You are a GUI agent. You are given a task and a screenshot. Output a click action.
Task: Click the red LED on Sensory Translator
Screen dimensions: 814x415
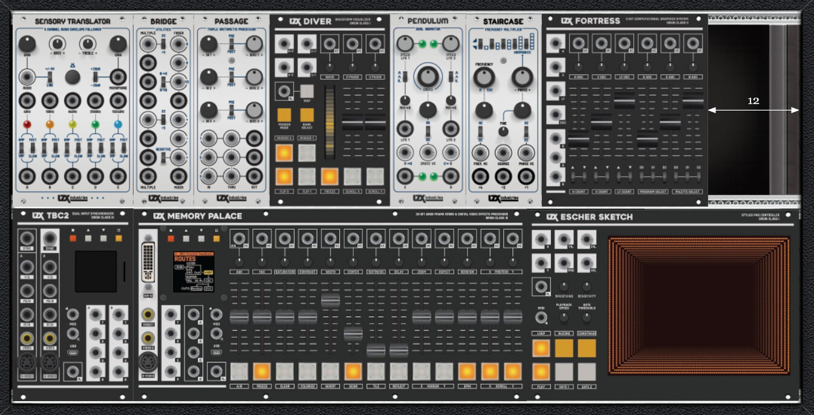(x=27, y=124)
